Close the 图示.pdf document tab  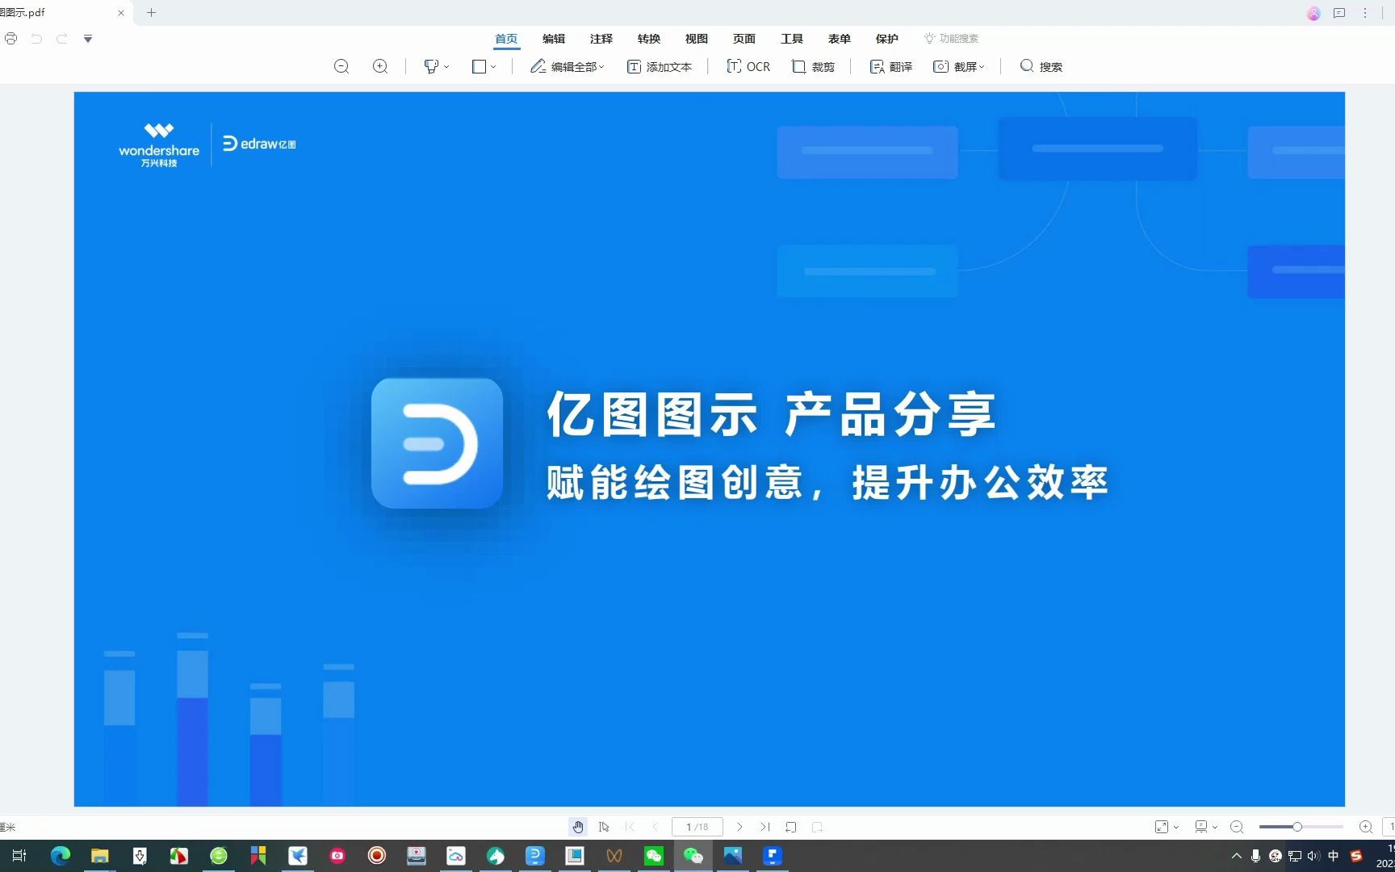(121, 13)
